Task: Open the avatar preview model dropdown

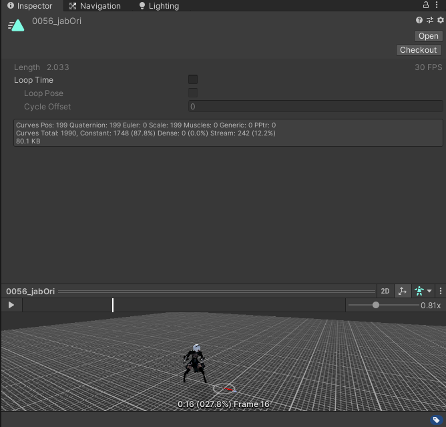Action: (423, 291)
